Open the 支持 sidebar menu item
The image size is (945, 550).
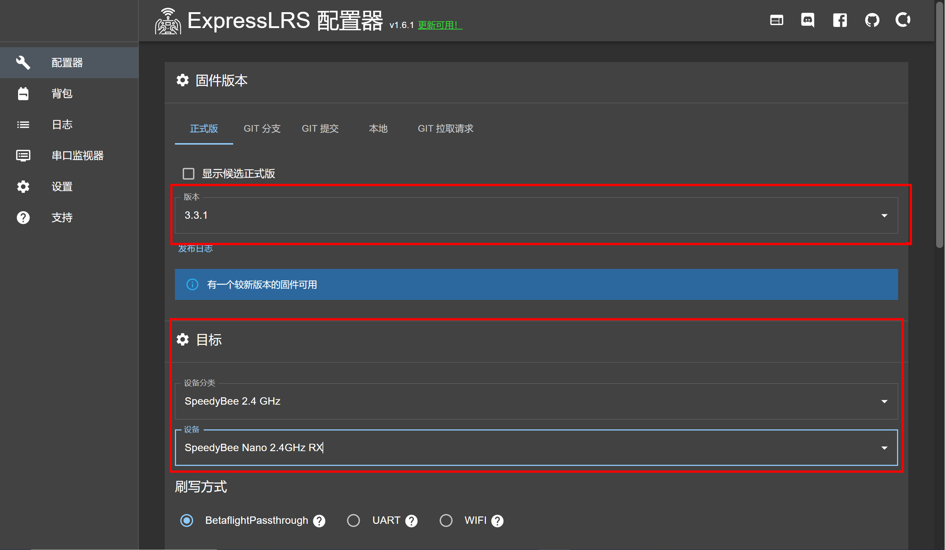pos(69,218)
